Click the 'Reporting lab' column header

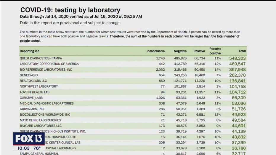[x=30, y=51]
